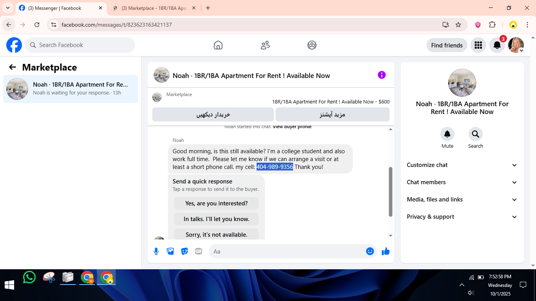The image size is (536, 301).
Task: Show hidden system tray icons chevron
Action: 462,285
